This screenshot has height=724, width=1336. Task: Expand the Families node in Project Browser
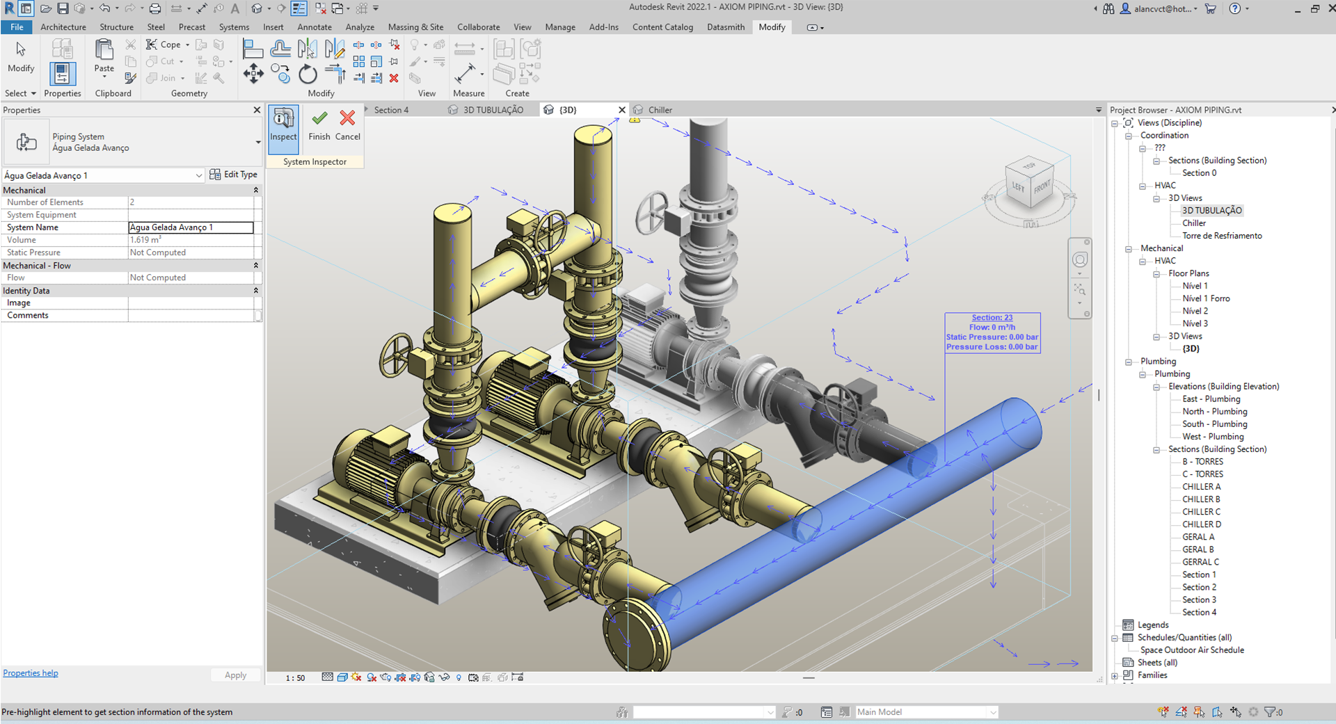(1115, 675)
